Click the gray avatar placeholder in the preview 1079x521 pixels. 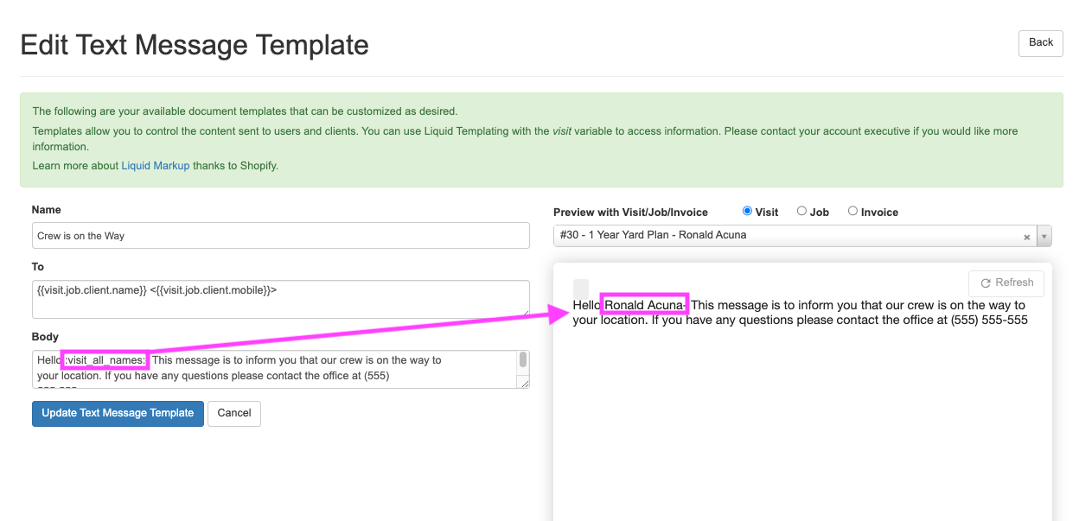[x=581, y=289]
